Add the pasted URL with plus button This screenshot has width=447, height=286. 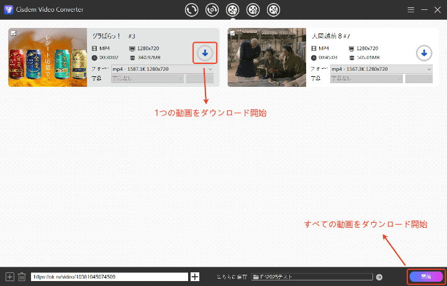click(x=195, y=277)
